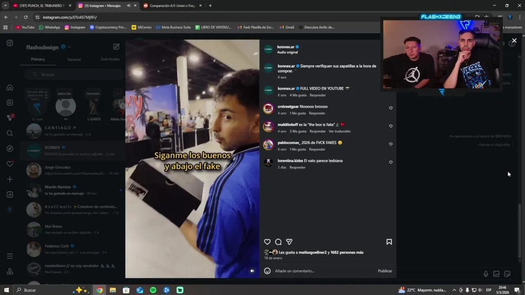Click the Instagram logo in sidebar
Screen dimensions: 525x295
pos(10,43)
